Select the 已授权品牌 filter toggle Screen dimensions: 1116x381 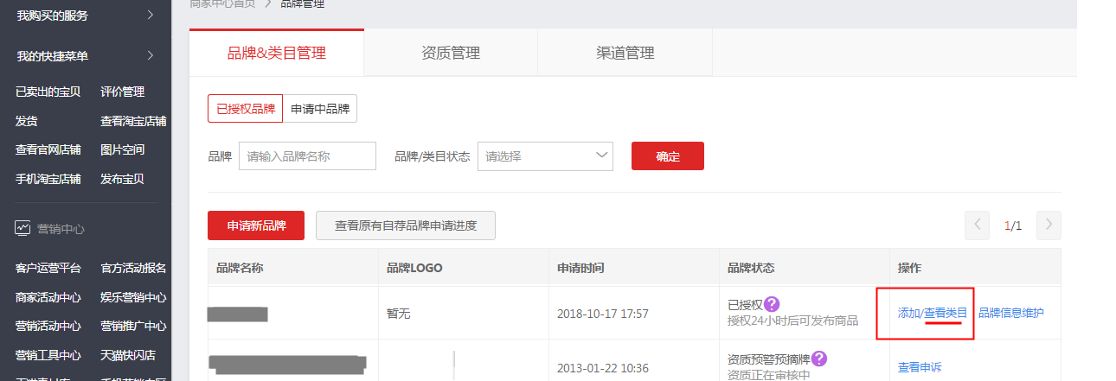pyautogui.click(x=245, y=109)
